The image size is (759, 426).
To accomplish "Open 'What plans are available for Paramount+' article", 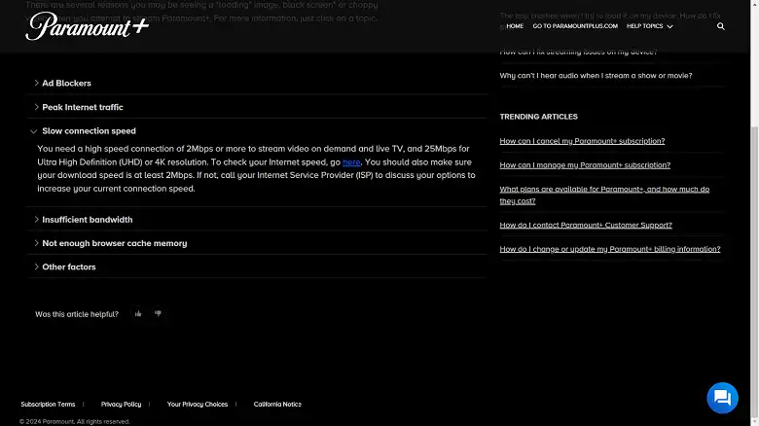I will 604,195.
